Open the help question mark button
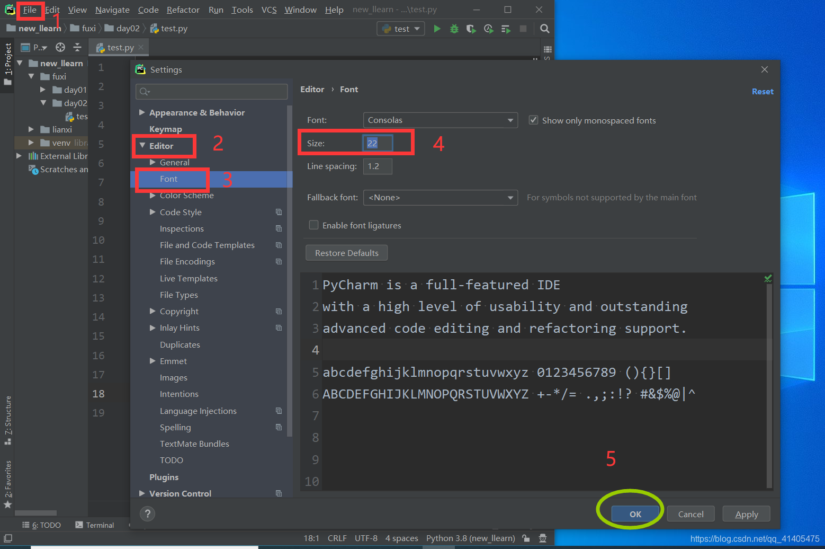This screenshot has height=549, width=825. click(x=147, y=513)
